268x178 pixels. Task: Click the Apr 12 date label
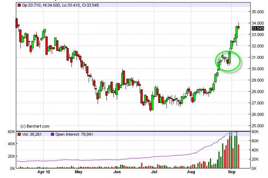44,172
